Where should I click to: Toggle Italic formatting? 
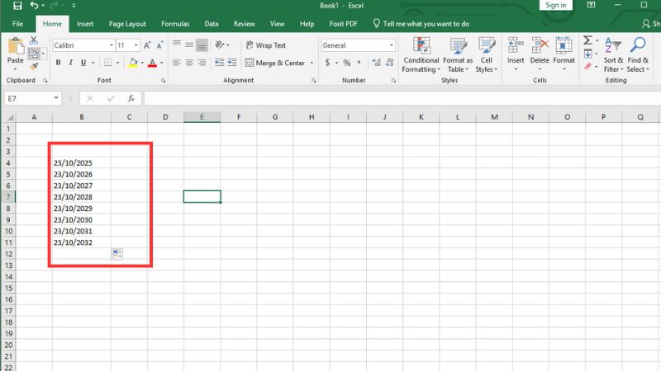72,63
